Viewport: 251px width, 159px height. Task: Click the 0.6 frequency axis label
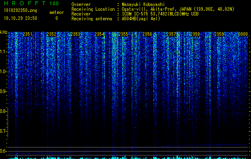pyautogui.click(x=3, y=151)
